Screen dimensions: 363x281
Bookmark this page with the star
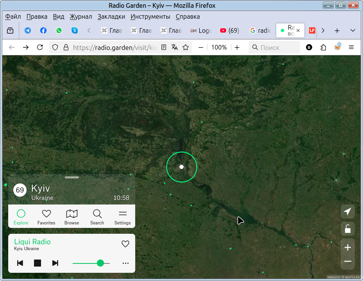(186, 47)
